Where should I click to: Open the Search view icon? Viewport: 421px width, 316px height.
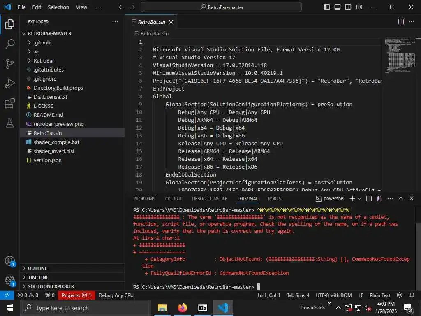tap(10, 44)
